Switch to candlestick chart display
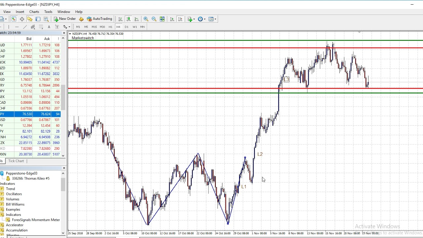This screenshot has height=238, width=423. [128, 19]
